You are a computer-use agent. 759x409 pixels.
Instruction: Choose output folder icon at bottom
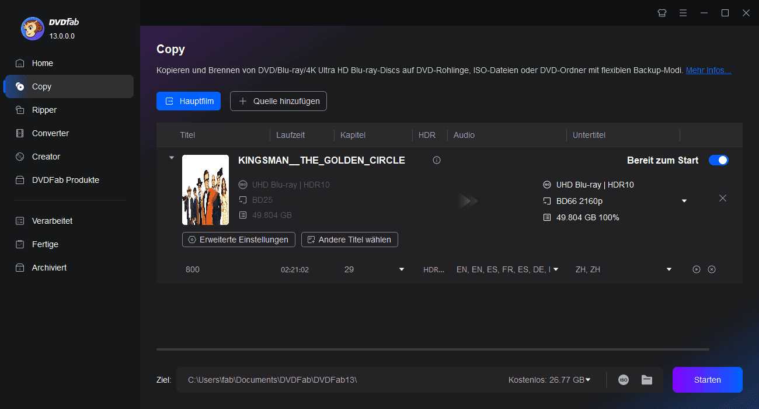(x=647, y=380)
